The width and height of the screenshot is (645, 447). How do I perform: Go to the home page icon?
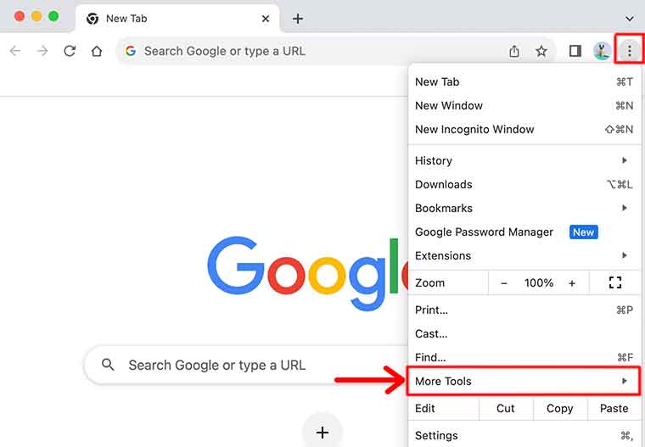[97, 51]
